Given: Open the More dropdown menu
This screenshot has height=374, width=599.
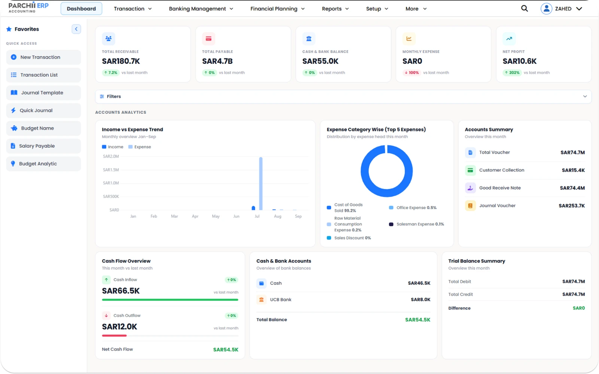Looking at the screenshot, I should click(x=416, y=9).
